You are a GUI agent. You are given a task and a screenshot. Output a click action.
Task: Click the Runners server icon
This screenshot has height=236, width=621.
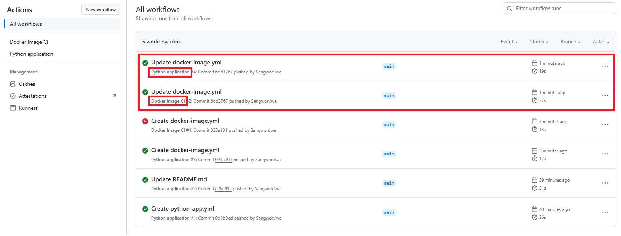pos(13,108)
